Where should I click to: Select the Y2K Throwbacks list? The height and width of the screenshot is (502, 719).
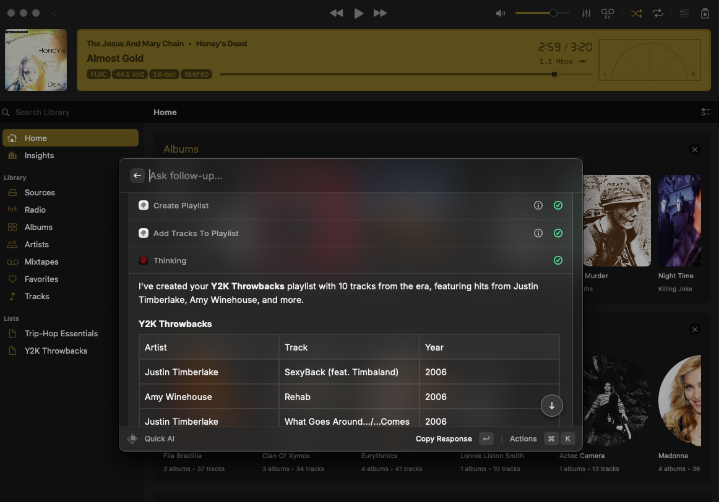(x=56, y=351)
